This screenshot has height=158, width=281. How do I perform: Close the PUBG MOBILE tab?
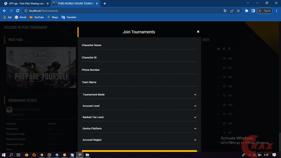(97, 3)
